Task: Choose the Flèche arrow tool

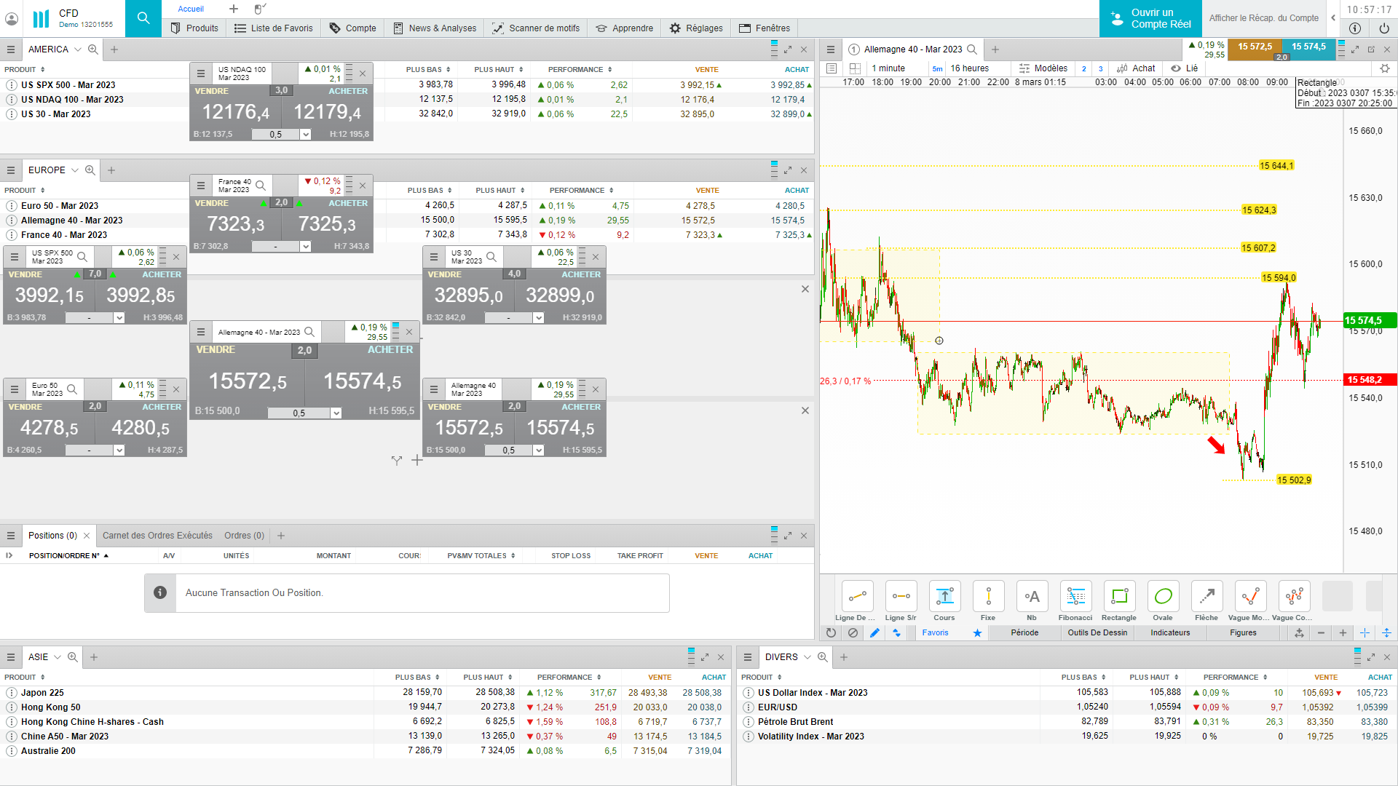Action: (1207, 597)
